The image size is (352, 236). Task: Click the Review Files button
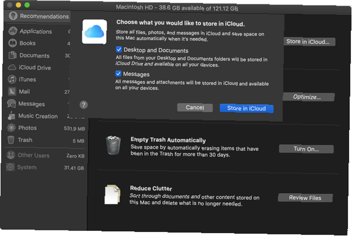click(x=305, y=198)
